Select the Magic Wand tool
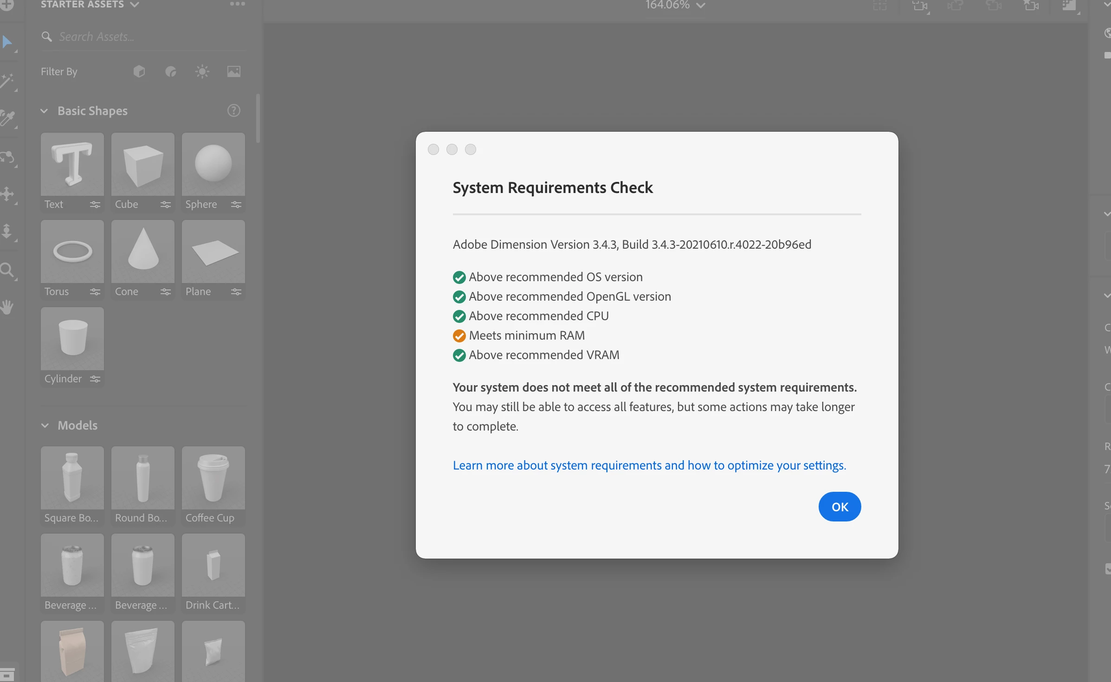Screen dimensions: 1111x682 click(x=7, y=81)
